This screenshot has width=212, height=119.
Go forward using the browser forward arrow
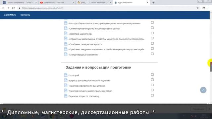coord(8,8)
